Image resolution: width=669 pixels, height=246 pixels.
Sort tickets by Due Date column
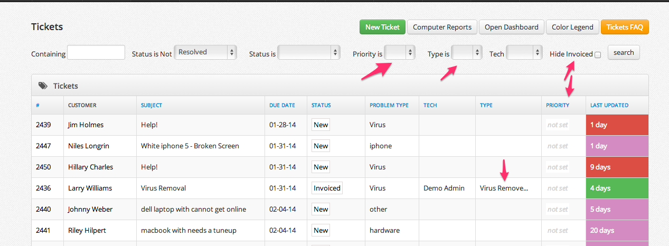[282, 105]
